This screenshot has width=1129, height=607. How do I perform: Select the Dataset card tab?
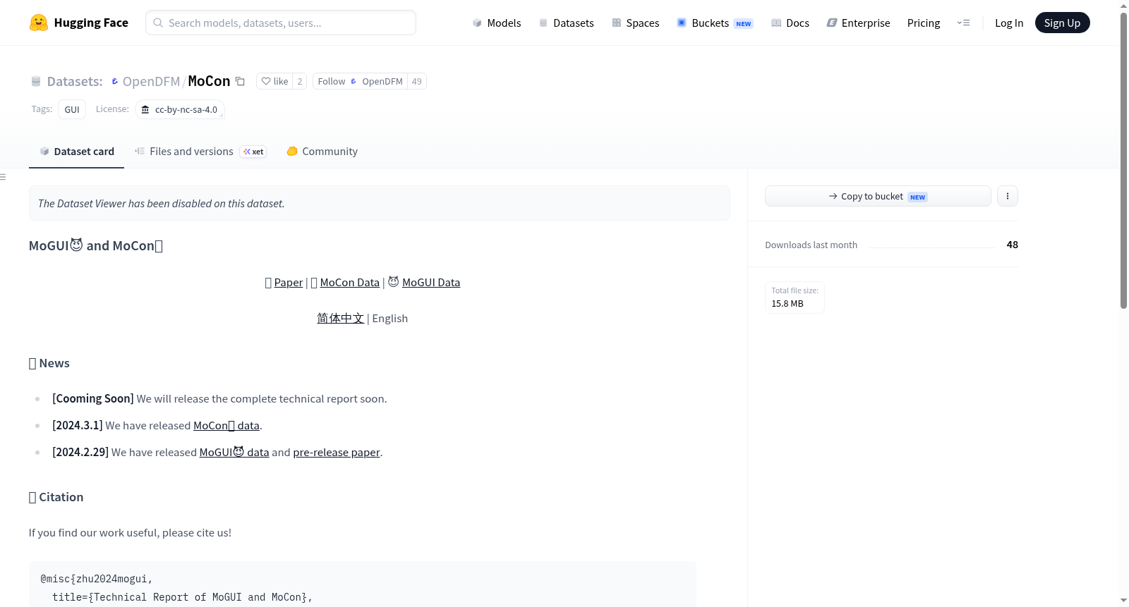[x=76, y=152]
